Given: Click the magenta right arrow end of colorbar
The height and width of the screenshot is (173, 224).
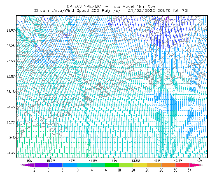Looking at the screenshot, I should (196, 165).
